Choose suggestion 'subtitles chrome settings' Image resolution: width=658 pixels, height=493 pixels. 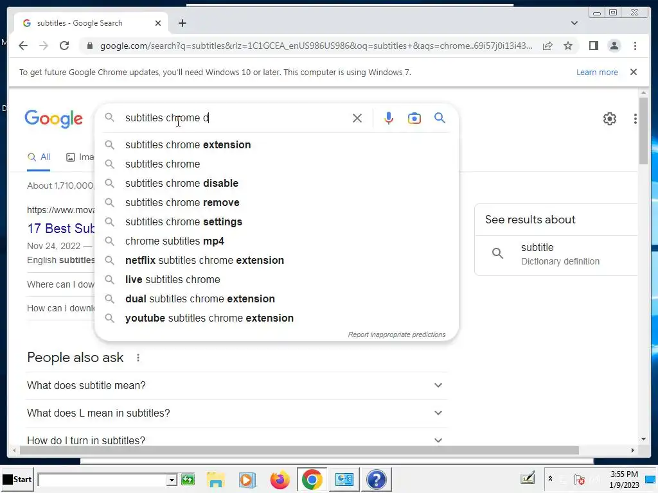277,221
